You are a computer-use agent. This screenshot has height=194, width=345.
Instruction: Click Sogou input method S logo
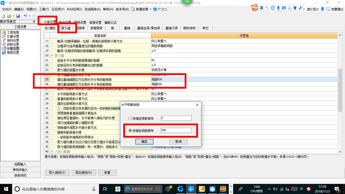tap(255, 8)
